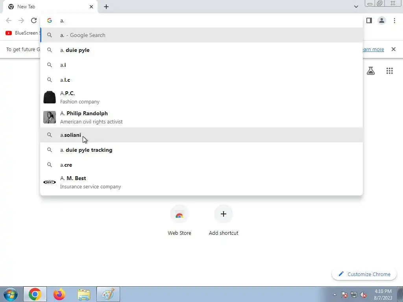Click the A. M. Best logo
Image resolution: width=403 pixels, height=302 pixels.
[x=50, y=182]
